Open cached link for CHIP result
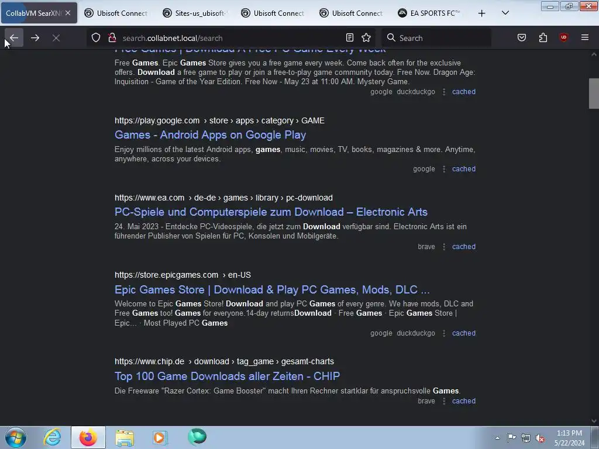Viewport: 599px width, 449px height. click(x=464, y=401)
